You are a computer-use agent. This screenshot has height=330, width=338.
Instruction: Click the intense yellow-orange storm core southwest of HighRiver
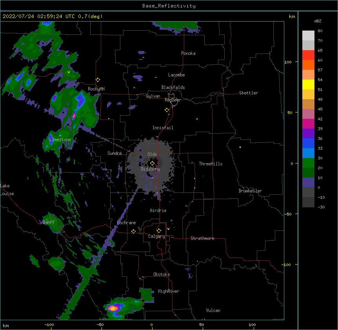113,309
